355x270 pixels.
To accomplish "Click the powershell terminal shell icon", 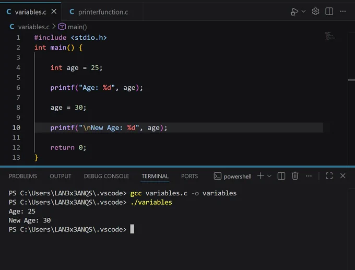I will tap(217, 176).
